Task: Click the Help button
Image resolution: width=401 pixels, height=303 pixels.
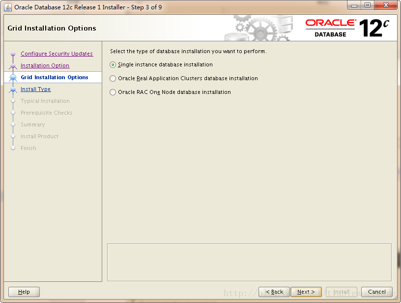Action: (x=24, y=292)
